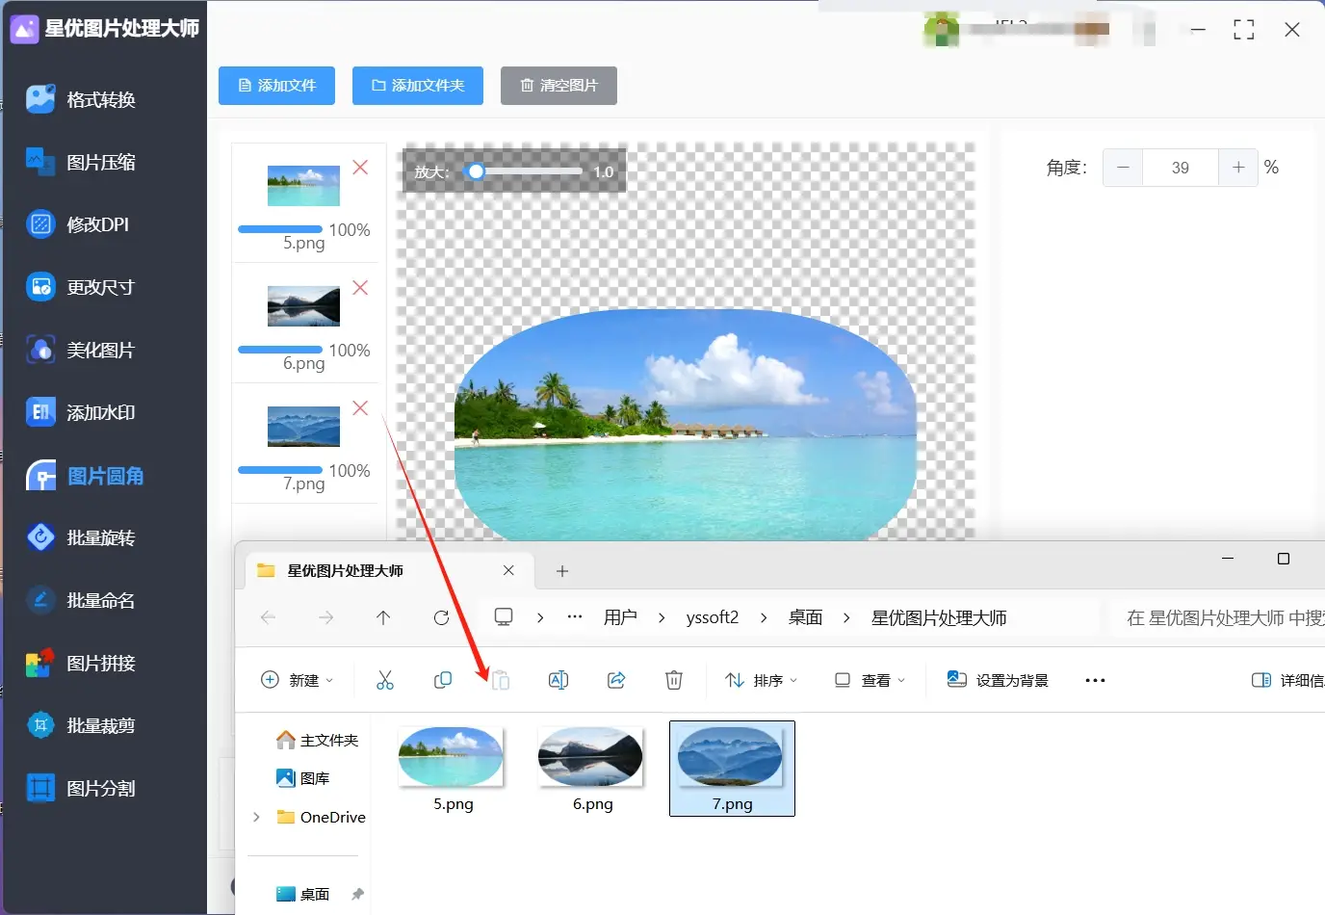The width and height of the screenshot is (1325, 915).
Task: Click the 清空图片 button
Action: pyautogui.click(x=559, y=86)
